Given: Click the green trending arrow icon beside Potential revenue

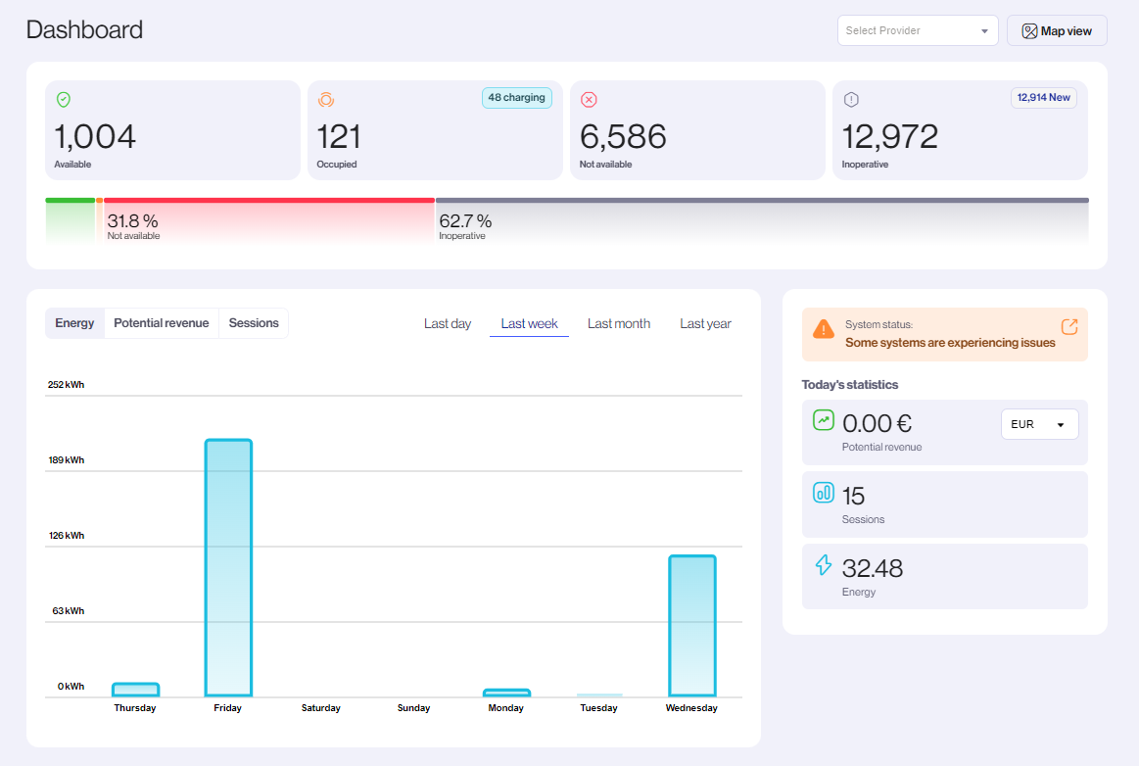Looking at the screenshot, I should point(824,419).
